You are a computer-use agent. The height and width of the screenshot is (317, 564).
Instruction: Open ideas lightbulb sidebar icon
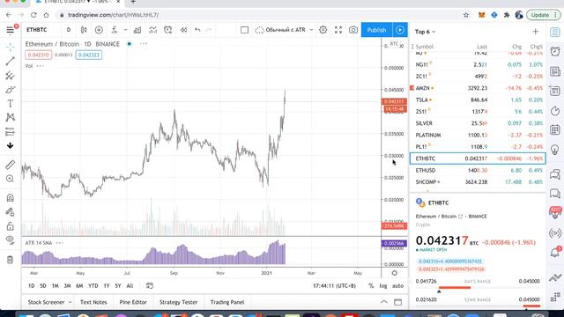555,149
